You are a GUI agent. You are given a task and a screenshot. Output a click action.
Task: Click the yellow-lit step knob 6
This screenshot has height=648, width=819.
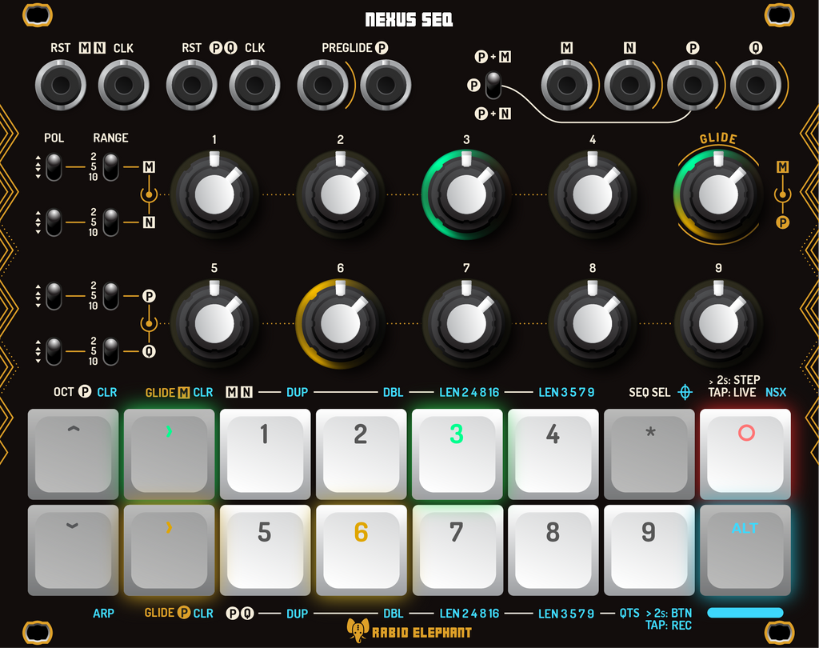341,323
